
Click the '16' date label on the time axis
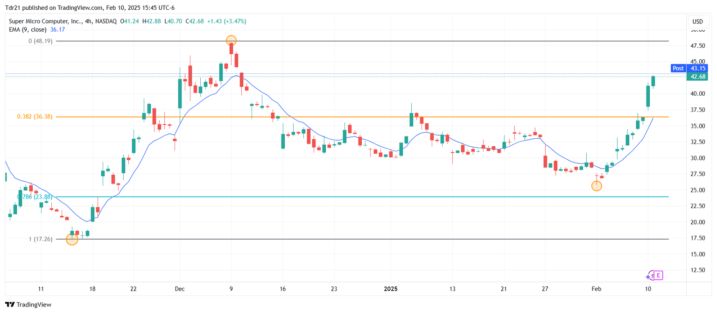point(282,289)
